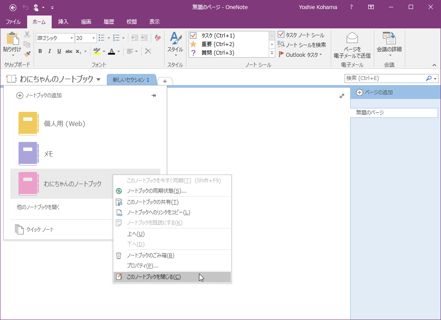Choose Notebook Recycle Bin menu item
The image size is (441, 320).
tap(172, 255)
